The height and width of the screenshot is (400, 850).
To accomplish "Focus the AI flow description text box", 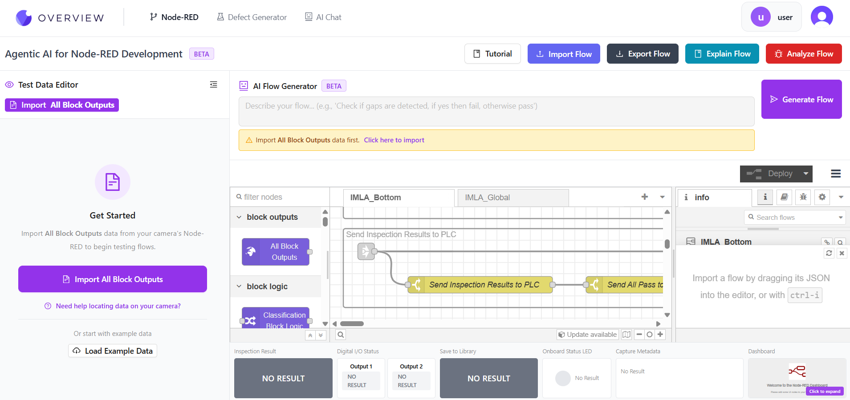I will pos(496,111).
